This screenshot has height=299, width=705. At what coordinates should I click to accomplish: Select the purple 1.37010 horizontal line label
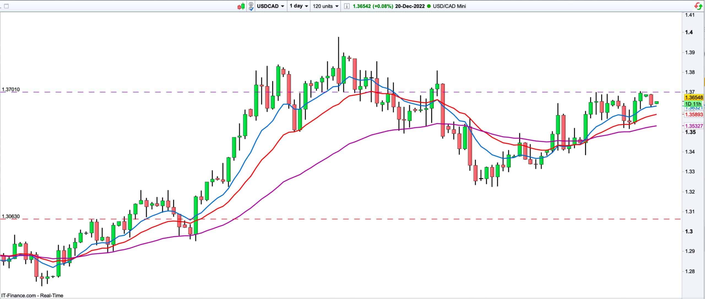(x=11, y=90)
